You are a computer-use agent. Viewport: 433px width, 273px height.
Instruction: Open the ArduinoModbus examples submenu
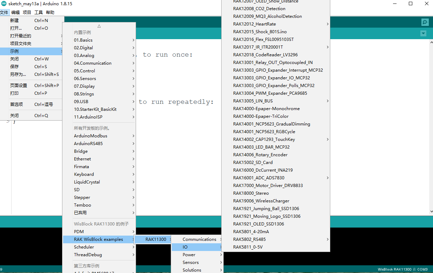point(99,136)
